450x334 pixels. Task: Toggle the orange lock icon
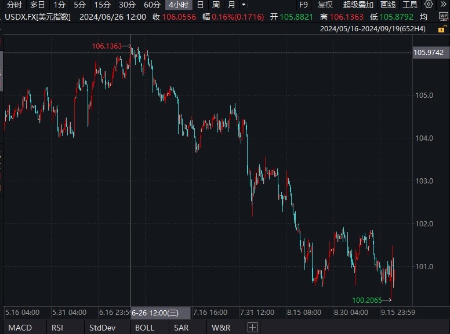coord(441,28)
